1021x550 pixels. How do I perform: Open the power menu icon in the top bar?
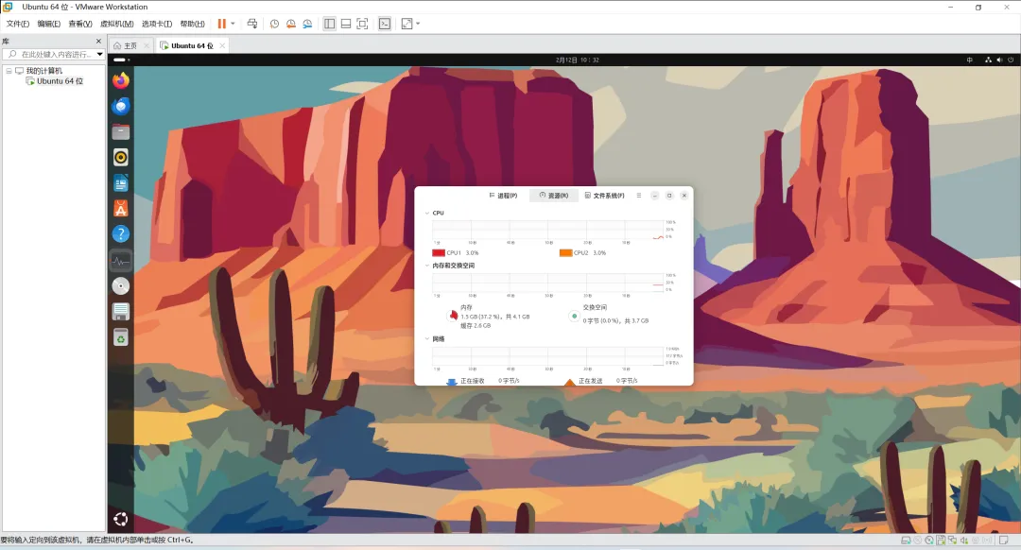click(x=1011, y=60)
